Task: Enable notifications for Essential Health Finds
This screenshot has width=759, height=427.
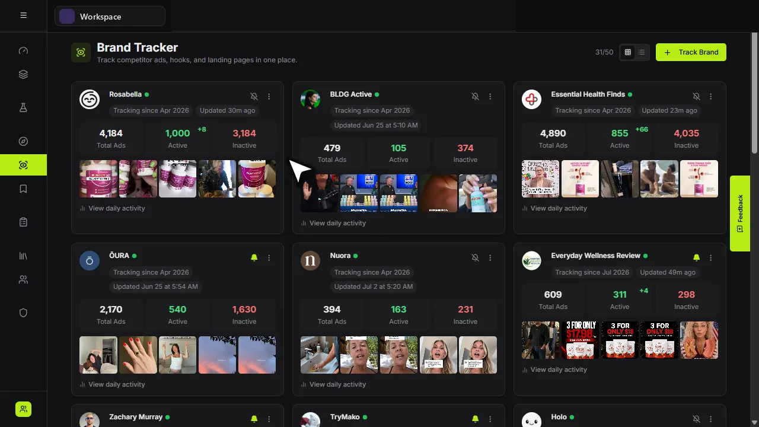Action: pyautogui.click(x=696, y=97)
